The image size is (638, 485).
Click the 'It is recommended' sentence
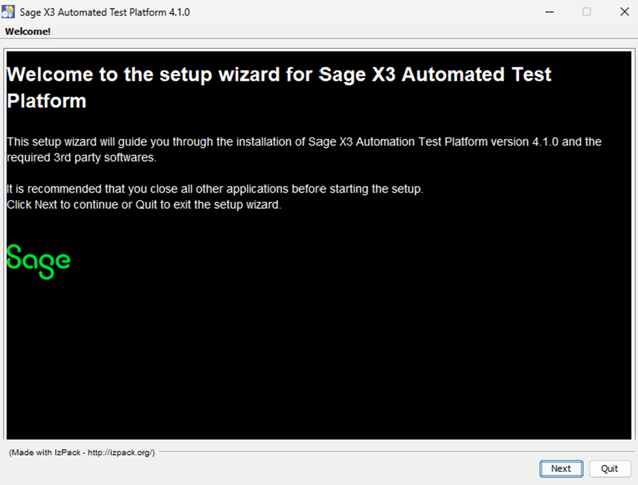pyautogui.click(x=215, y=189)
